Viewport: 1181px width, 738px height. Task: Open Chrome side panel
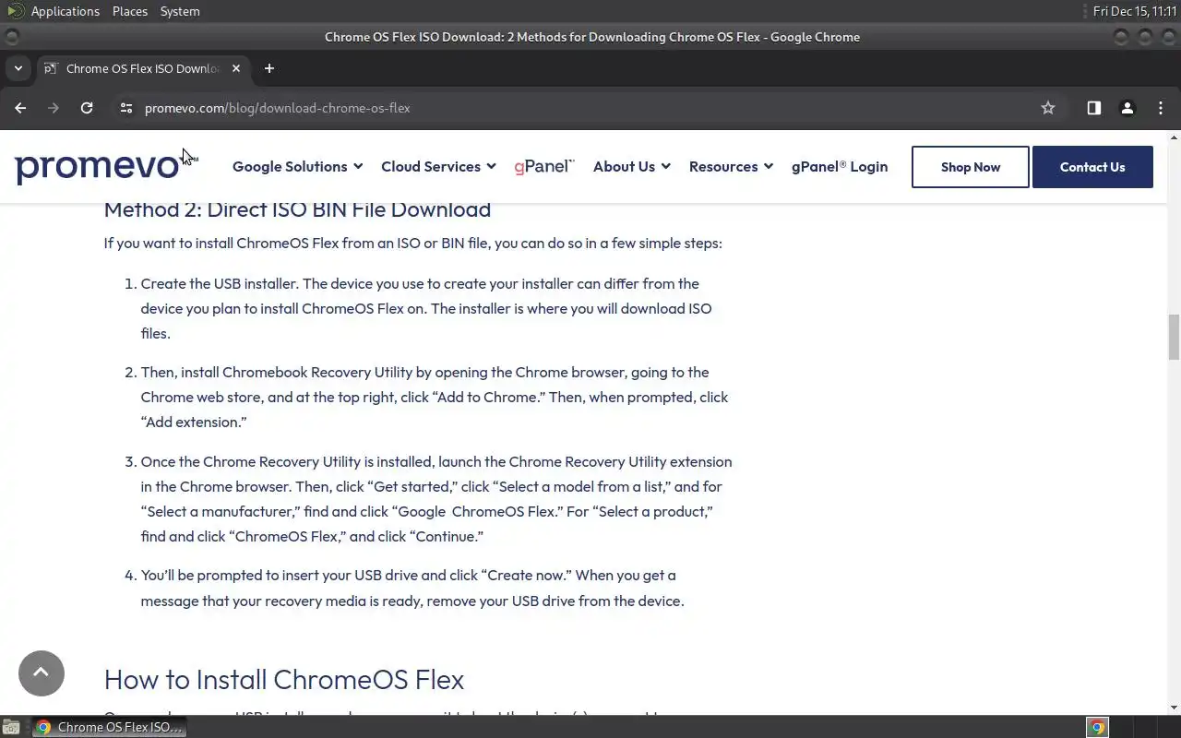coord(1093,108)
